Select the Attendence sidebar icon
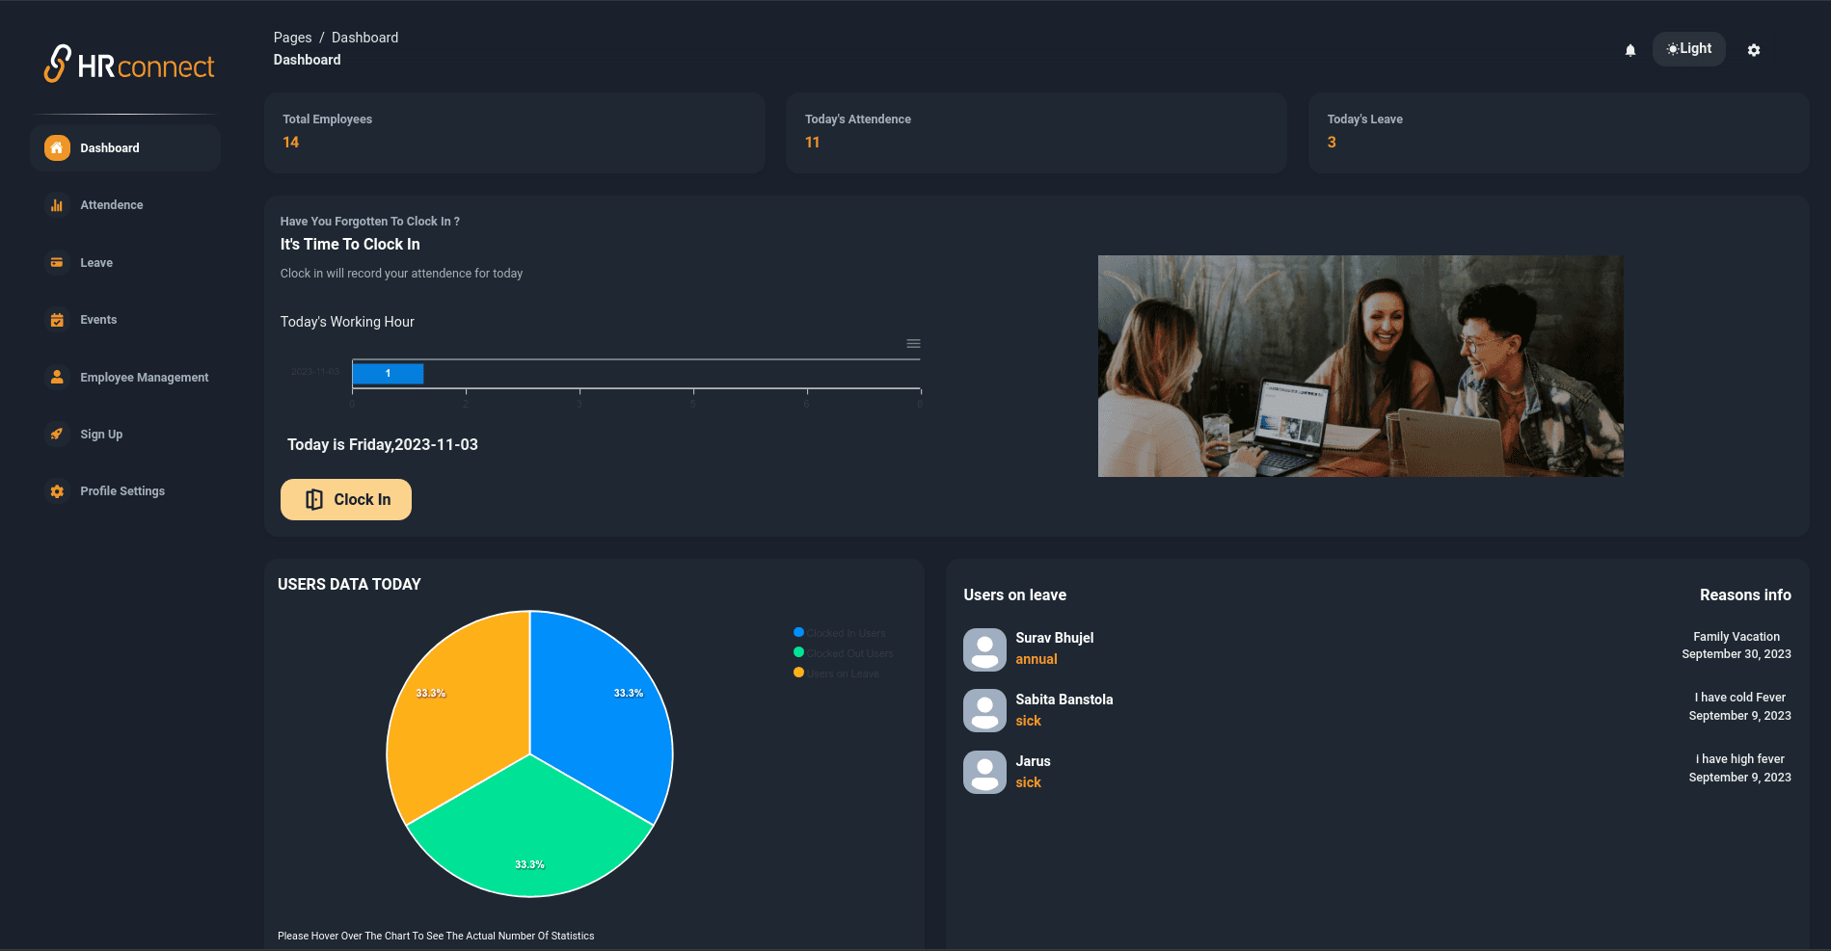The width and height of the screenshot is (1831, 951). pos(57,204)
